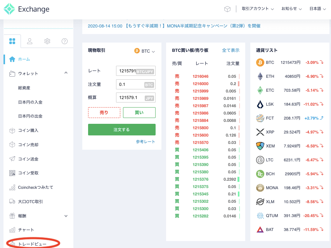This screenshot has height=248, width=331.
Task: Click the QR code コイン受取 icon
Action: coord(12,173)
